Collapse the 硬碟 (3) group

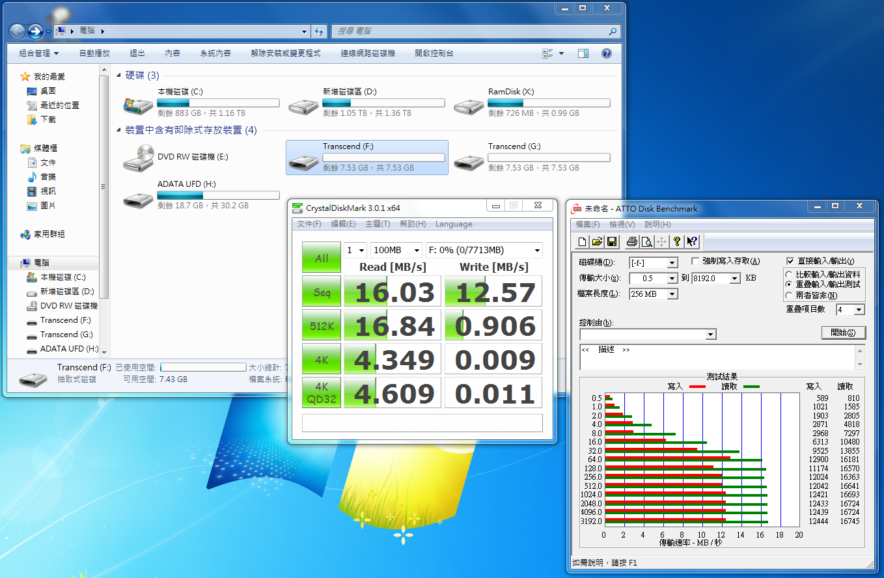point(119,76)
